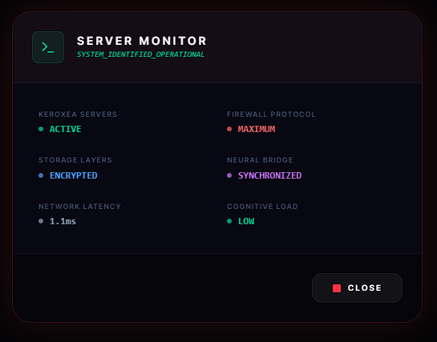Click the LOW status value
This screenshot has height=342, width=437.
[x=246, y=221]
